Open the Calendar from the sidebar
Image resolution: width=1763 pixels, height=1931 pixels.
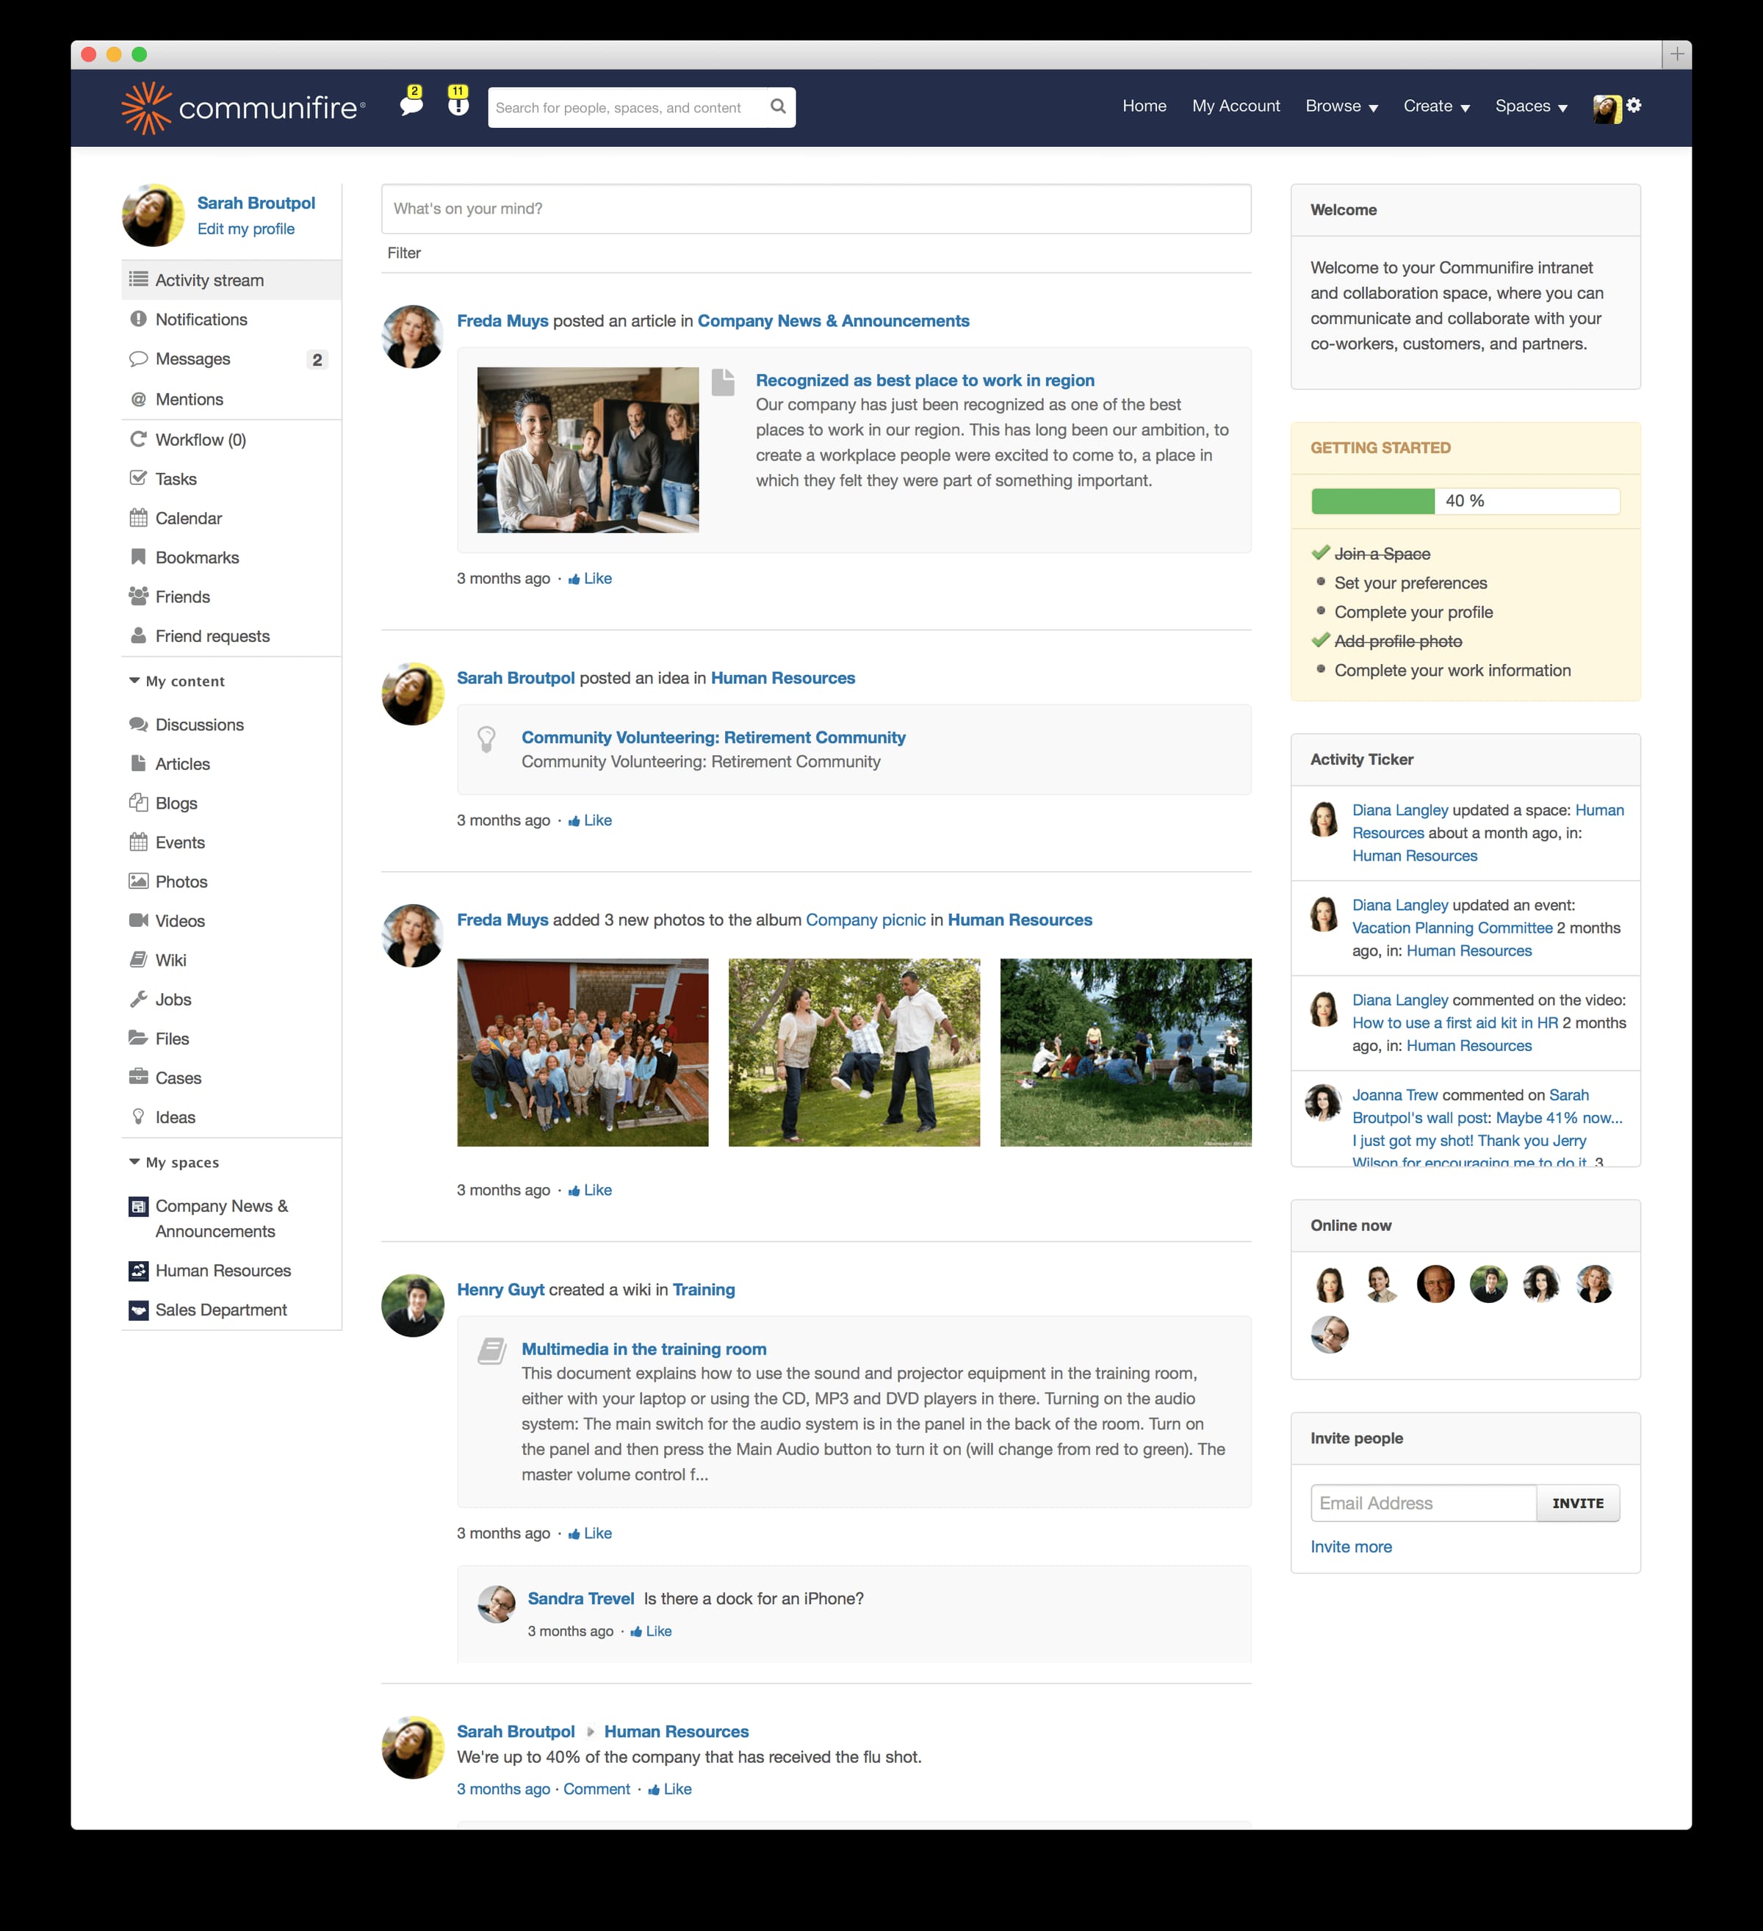coord(188,519)
